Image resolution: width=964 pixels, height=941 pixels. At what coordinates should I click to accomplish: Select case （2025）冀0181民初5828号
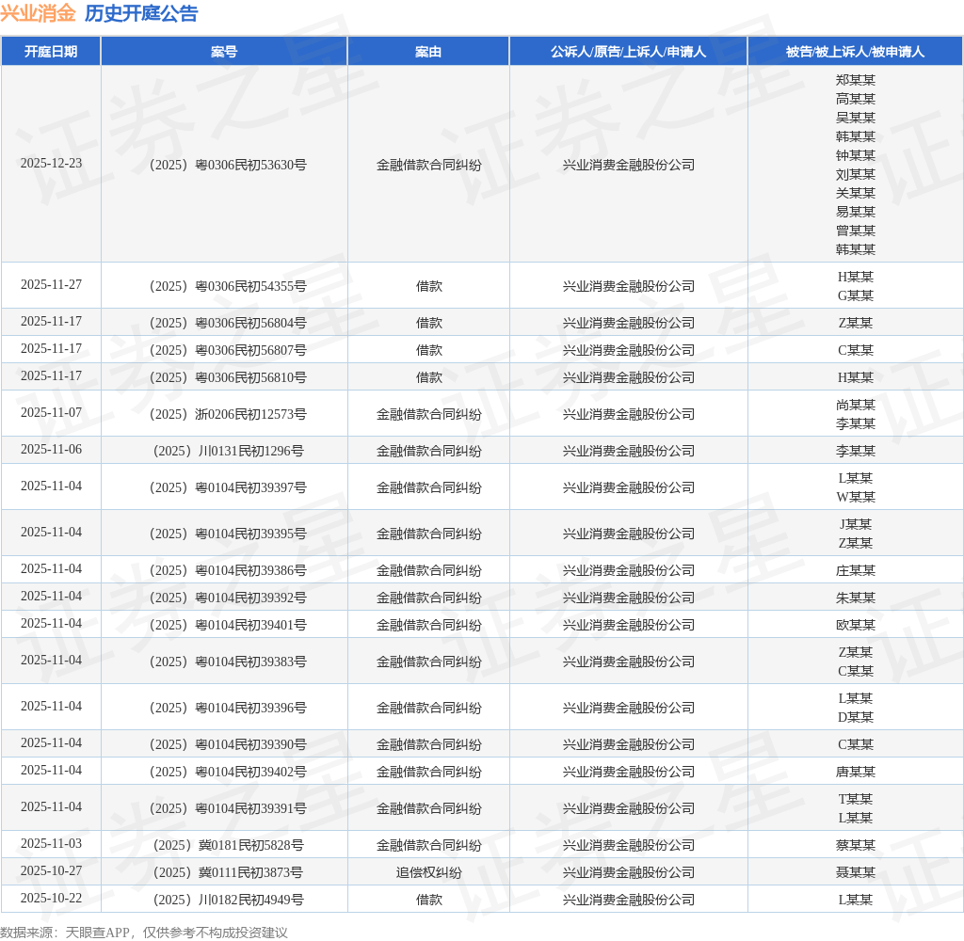click(x=224, y=844)
